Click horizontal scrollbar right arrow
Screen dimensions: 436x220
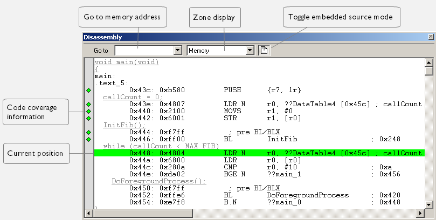click(420, 214)
